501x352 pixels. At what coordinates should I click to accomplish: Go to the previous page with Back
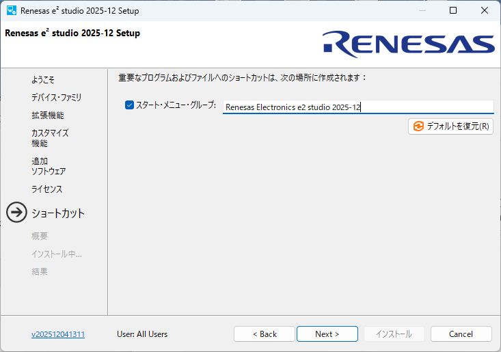pyautogui.click(x=265, y=334)
